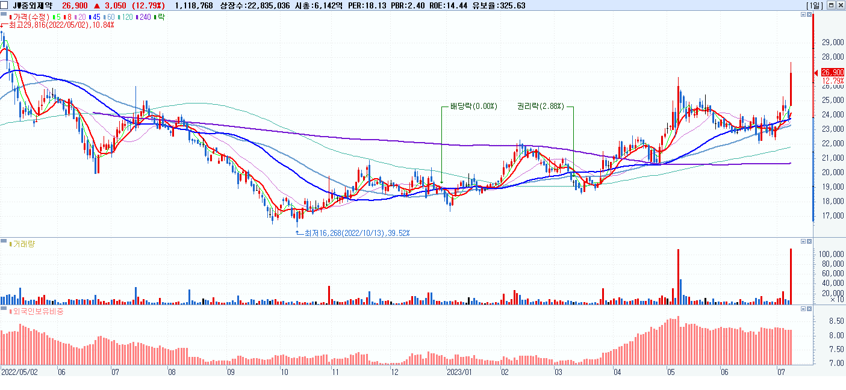Minimize the 외국인보유비중 panel
Image resolution: width=846 pixels, height=390 pixels.
pyautogui.click(x=804, y=309)
